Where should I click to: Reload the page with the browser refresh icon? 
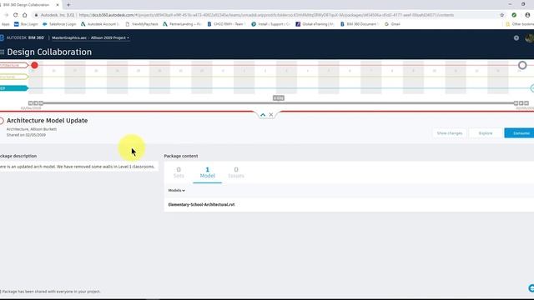click(15, 15)
